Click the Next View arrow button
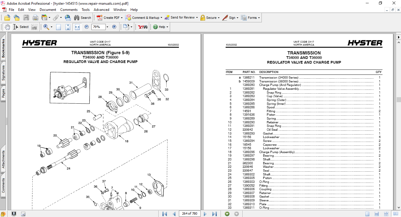Screen dimensions: 401x217 pos(236,214)
